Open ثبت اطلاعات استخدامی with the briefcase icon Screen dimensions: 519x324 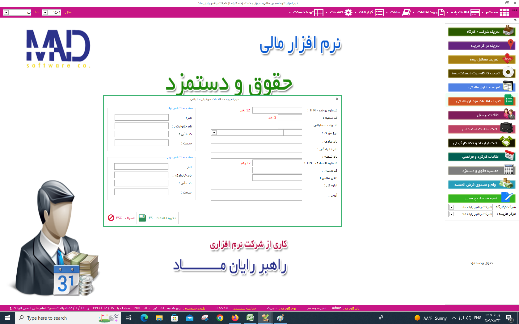(x=482, y=129)
